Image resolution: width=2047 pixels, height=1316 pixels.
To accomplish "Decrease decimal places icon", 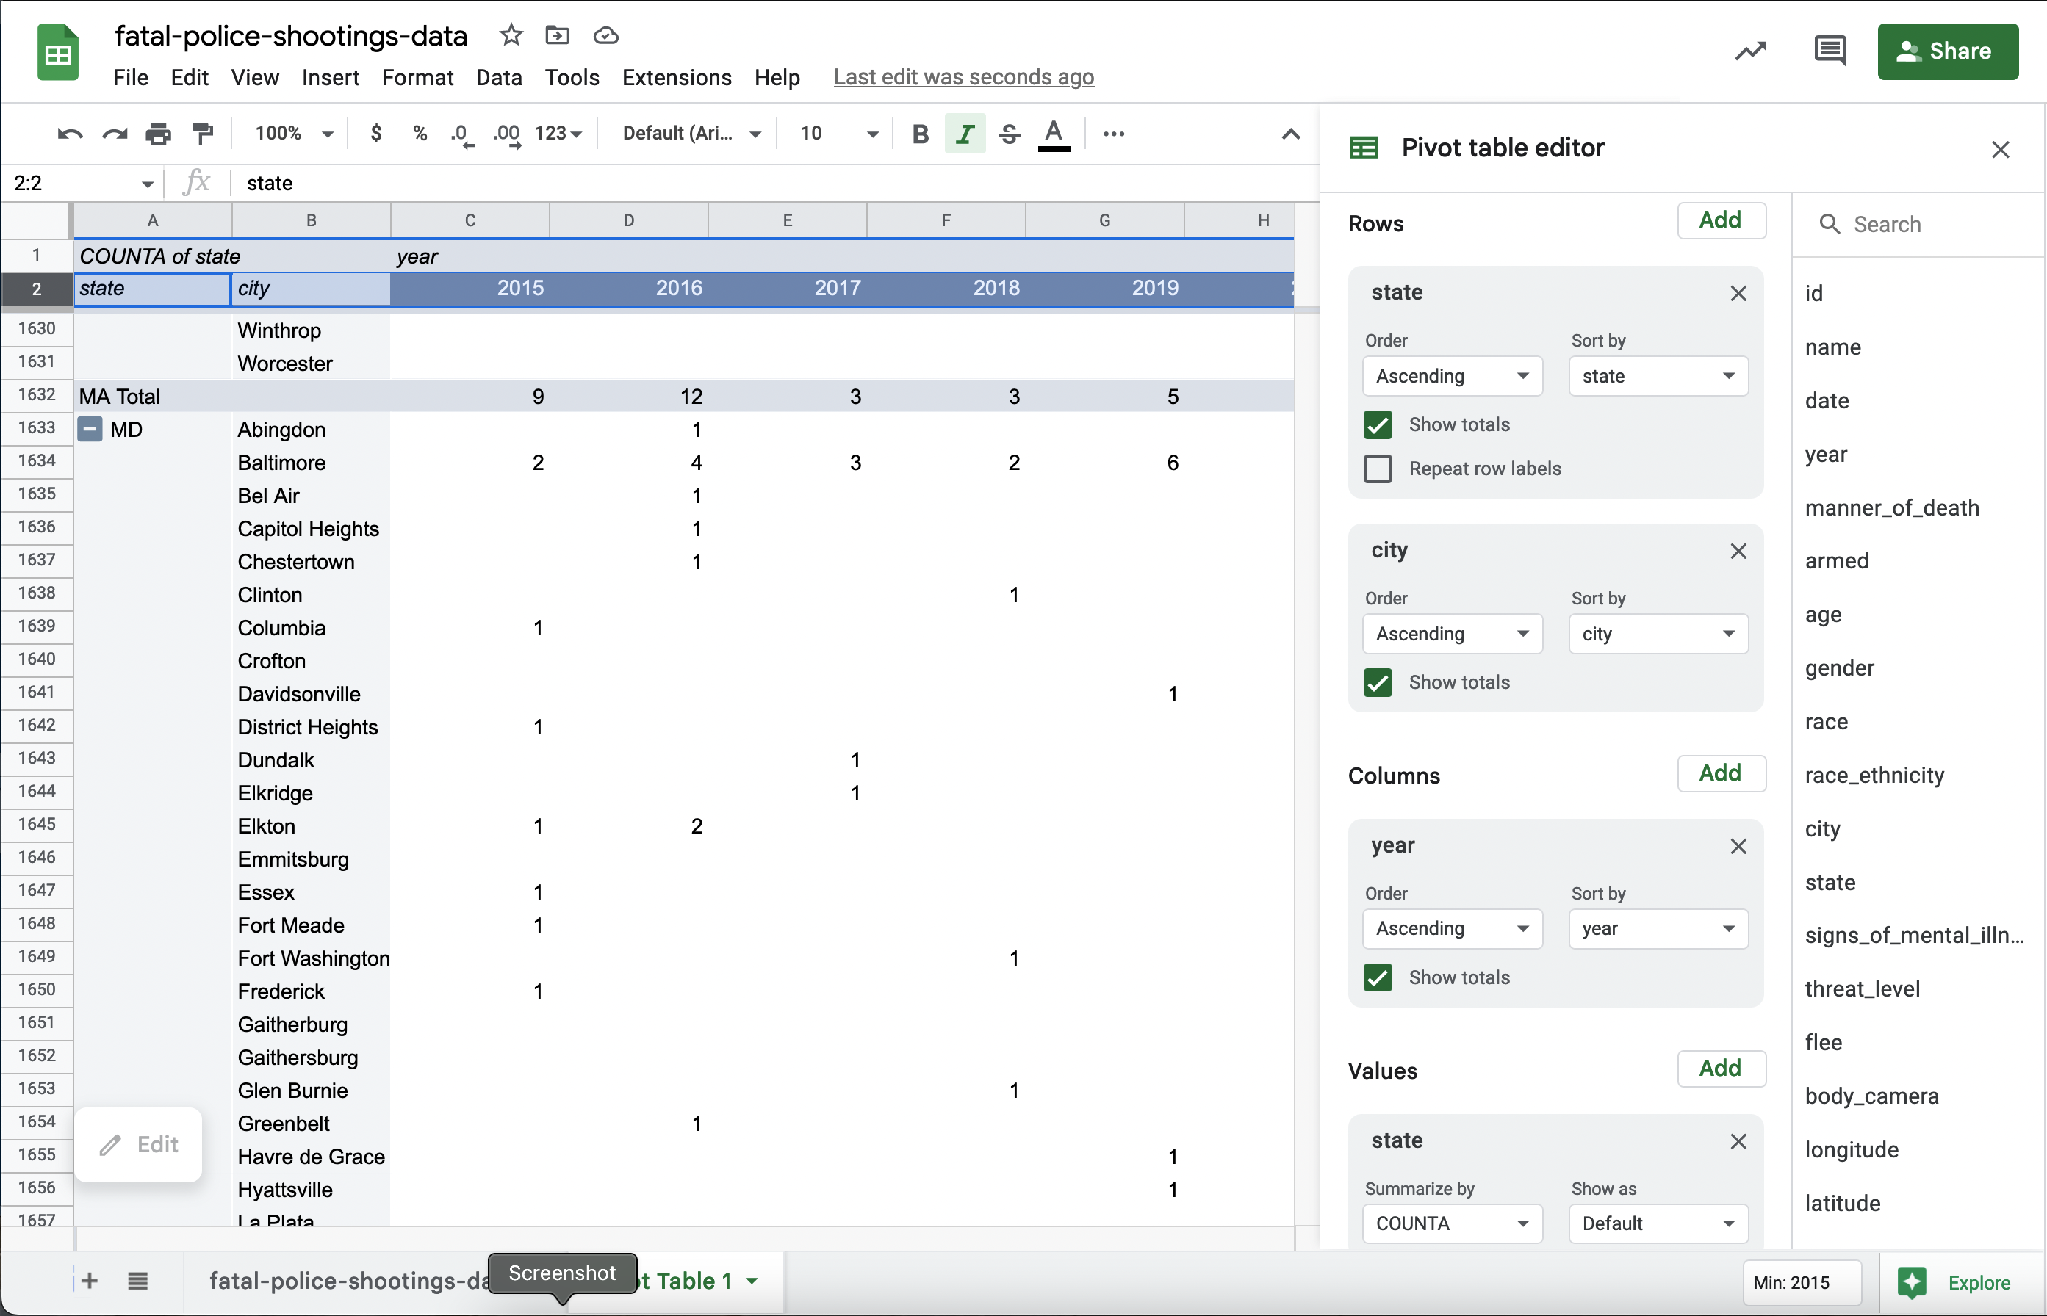I will (x=461, y=134).
